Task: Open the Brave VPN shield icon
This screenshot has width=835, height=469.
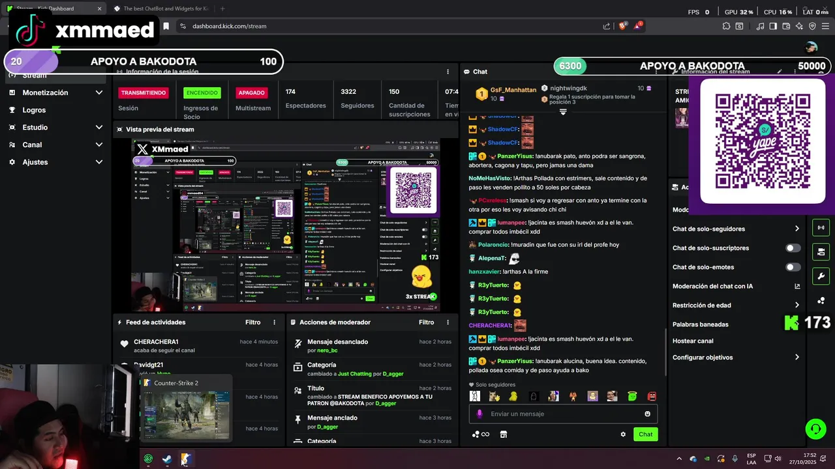Action: coord(812,26)
